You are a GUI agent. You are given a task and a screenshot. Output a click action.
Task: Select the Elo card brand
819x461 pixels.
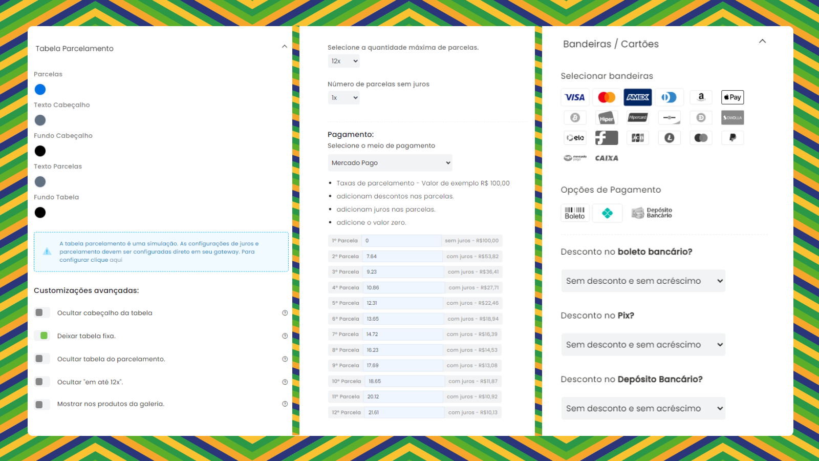[x=575, y=138]
